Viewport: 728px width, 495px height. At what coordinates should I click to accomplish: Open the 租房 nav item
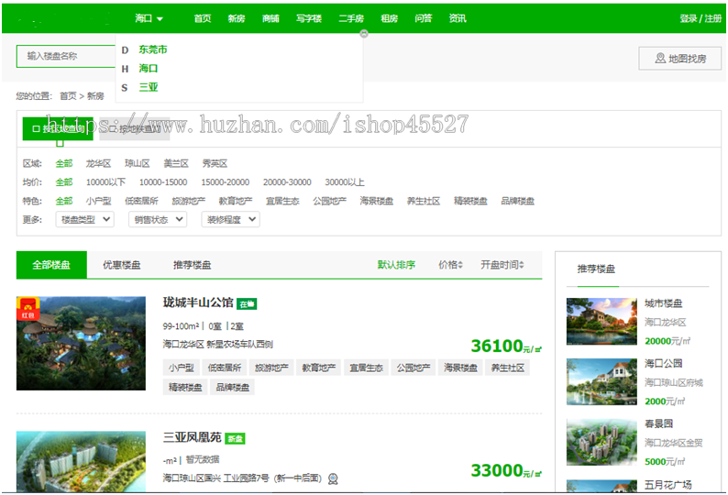point(389,18)
